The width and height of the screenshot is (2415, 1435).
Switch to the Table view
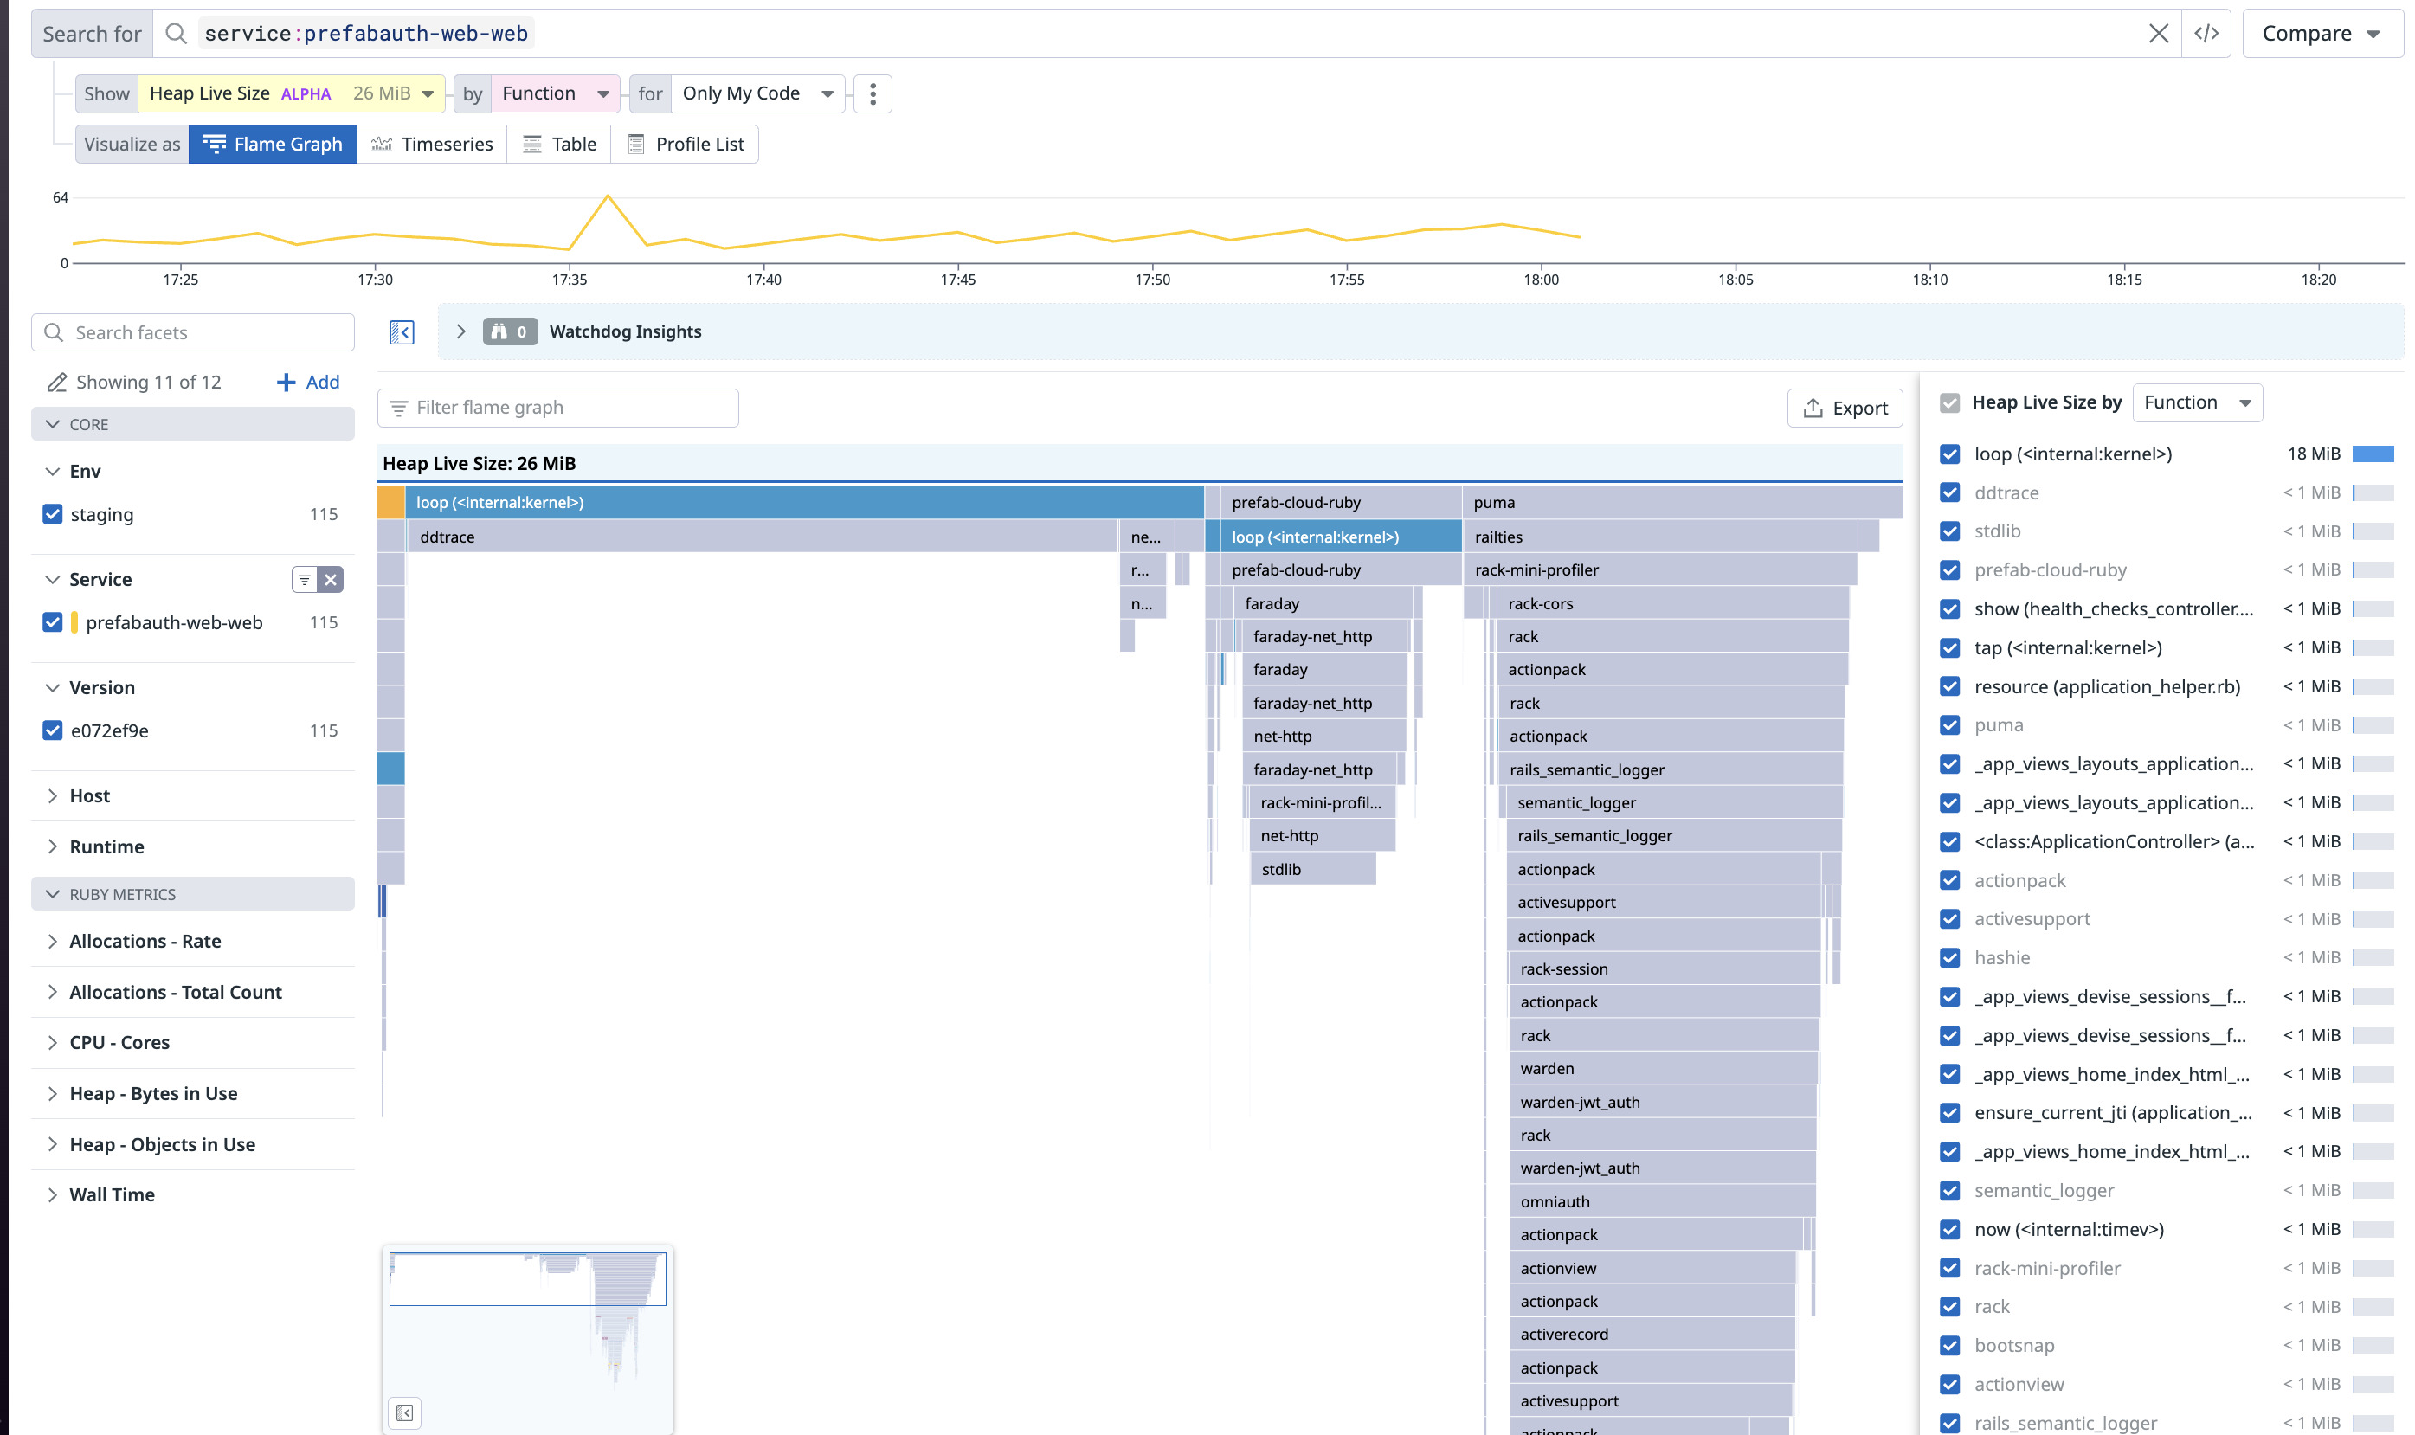pyautogui.click(x=559, y=144)
